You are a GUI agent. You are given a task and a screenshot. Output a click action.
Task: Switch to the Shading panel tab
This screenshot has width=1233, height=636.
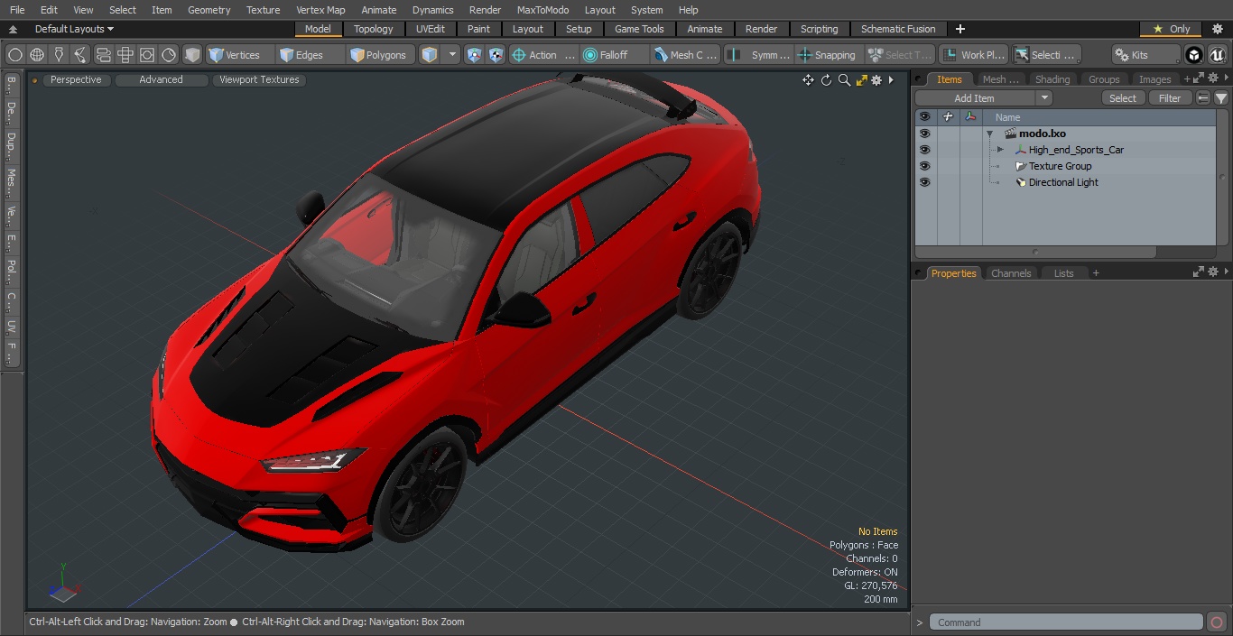pos(1052,79)
